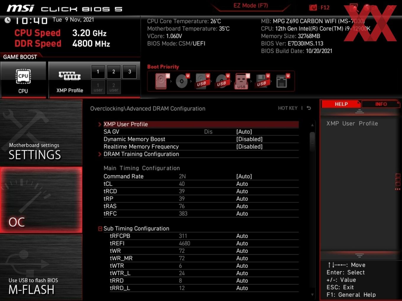Screen dimensions: 402x301
Task: Edit the tWR_MR Auto value field
Action: point(242,259)
